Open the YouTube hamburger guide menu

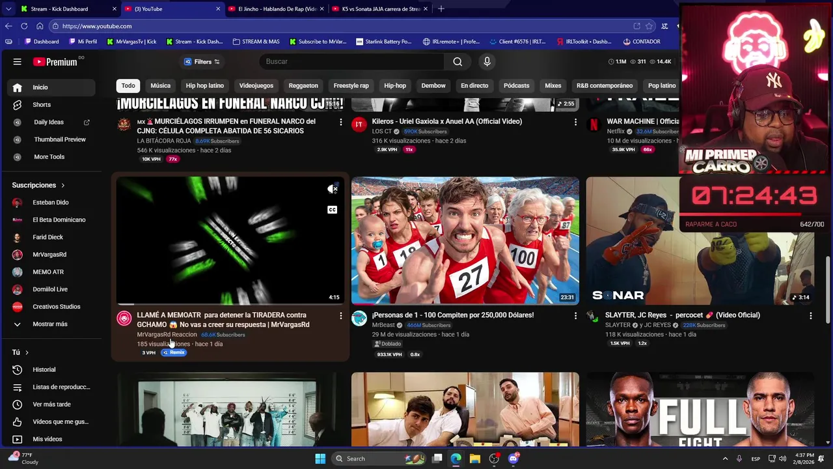tap(18, 62)
